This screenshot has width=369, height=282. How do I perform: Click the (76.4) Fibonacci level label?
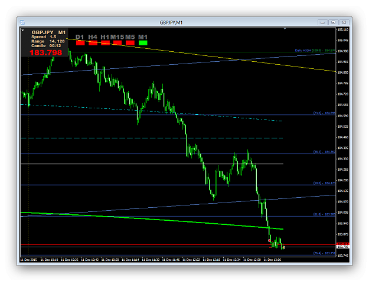(324, 253)
